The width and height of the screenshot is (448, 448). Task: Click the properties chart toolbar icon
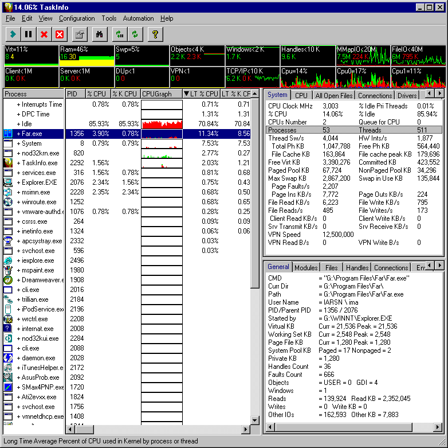[x=79, y=34]
